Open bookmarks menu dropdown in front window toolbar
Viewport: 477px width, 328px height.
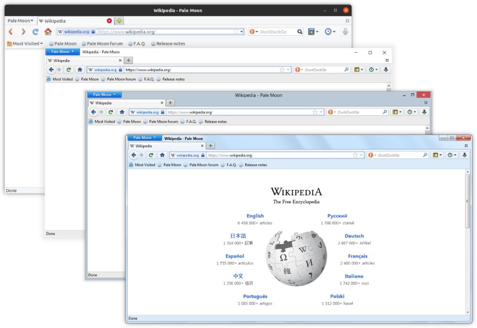tap(437, 155)
